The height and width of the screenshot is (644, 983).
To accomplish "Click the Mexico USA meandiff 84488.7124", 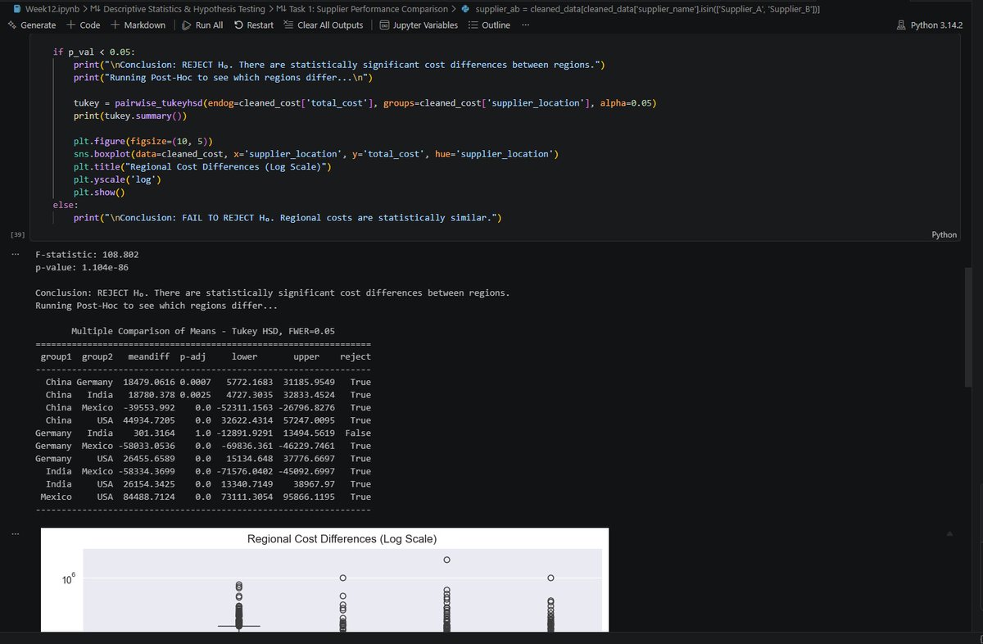I will pyautogui.click(x=148, y=497).
